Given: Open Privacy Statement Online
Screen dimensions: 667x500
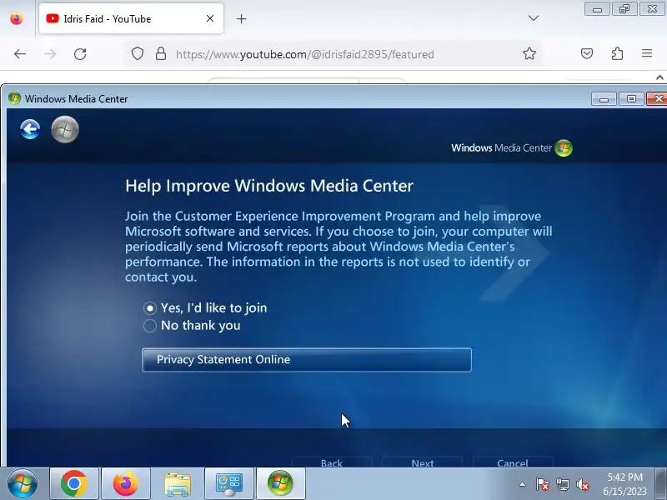Looking at the screenshot, I should click(x=307, y=360).
